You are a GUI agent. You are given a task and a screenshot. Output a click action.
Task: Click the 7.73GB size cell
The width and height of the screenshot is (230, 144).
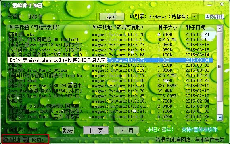point(165,101)
